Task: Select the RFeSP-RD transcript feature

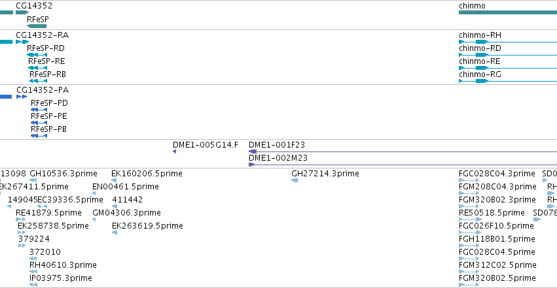Action: pyautogui.click(x=37, y=55)
